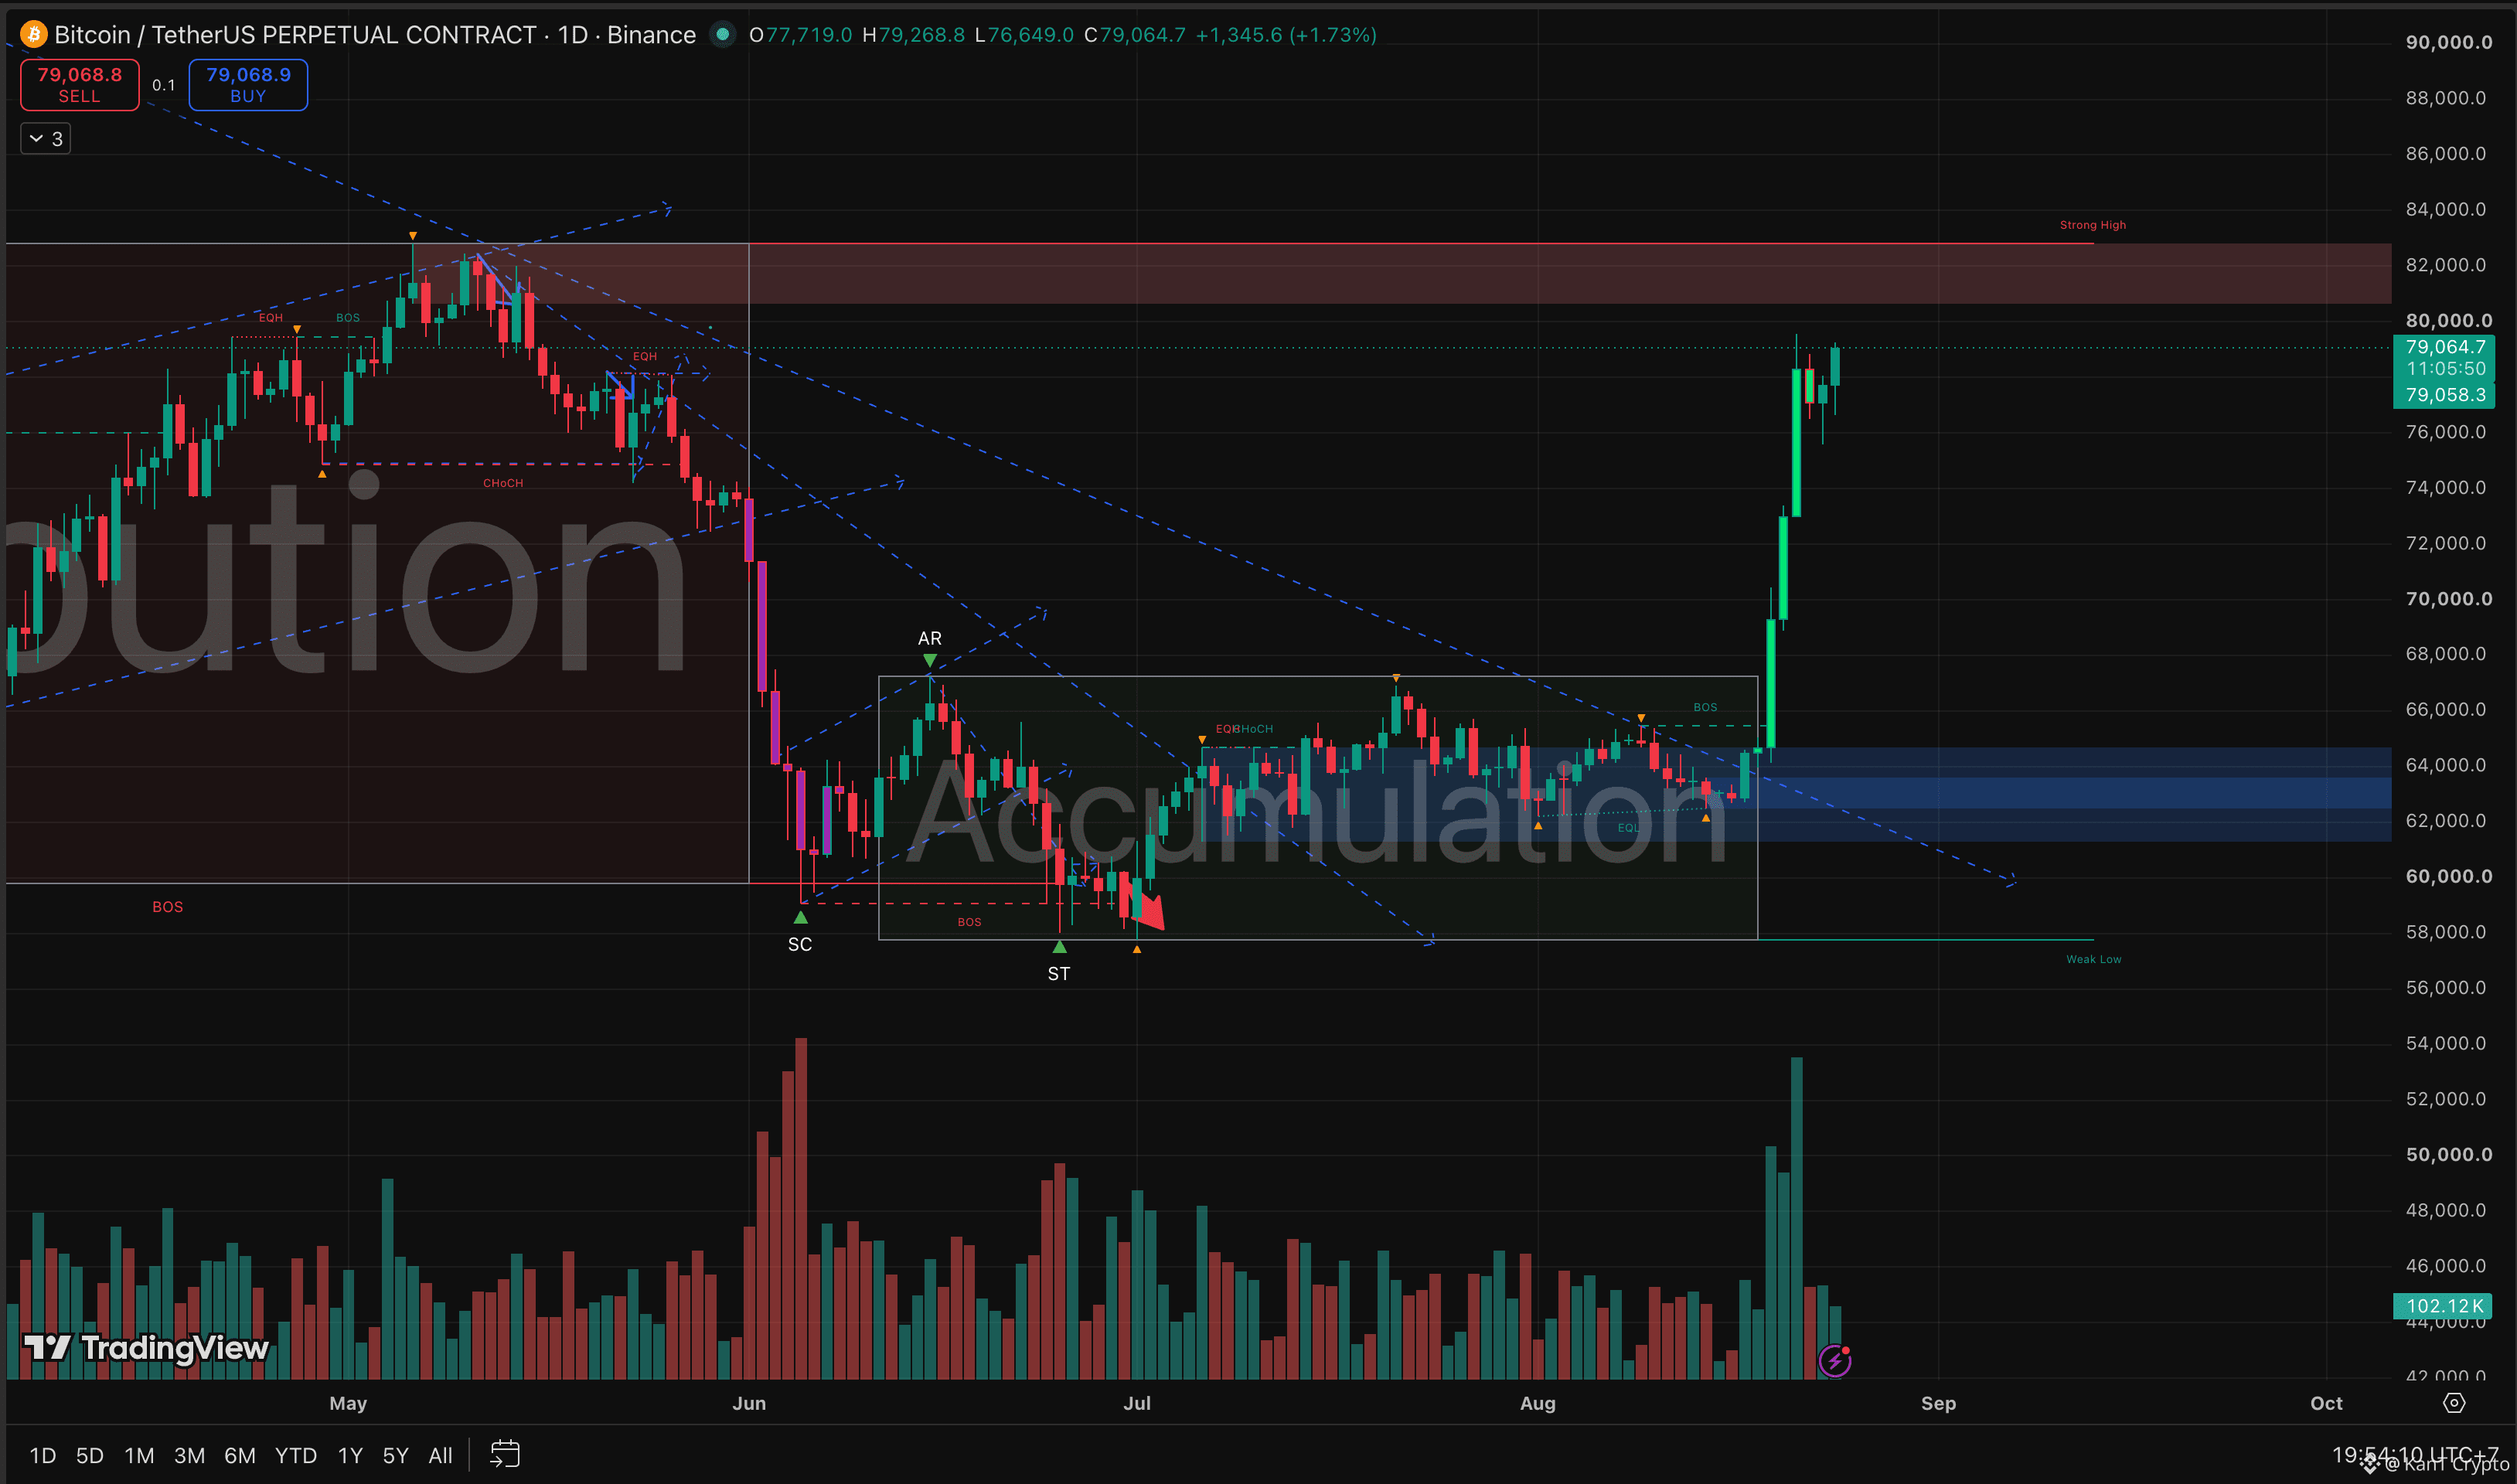The height and width of the screenshot is (1484, 2517).
Task: Click the 0.1 spread value
Action: coord(164,85)
